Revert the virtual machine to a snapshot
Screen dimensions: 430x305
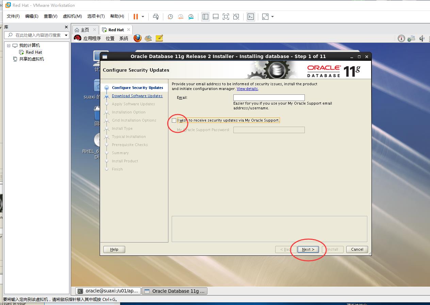(x=181, y=17)
